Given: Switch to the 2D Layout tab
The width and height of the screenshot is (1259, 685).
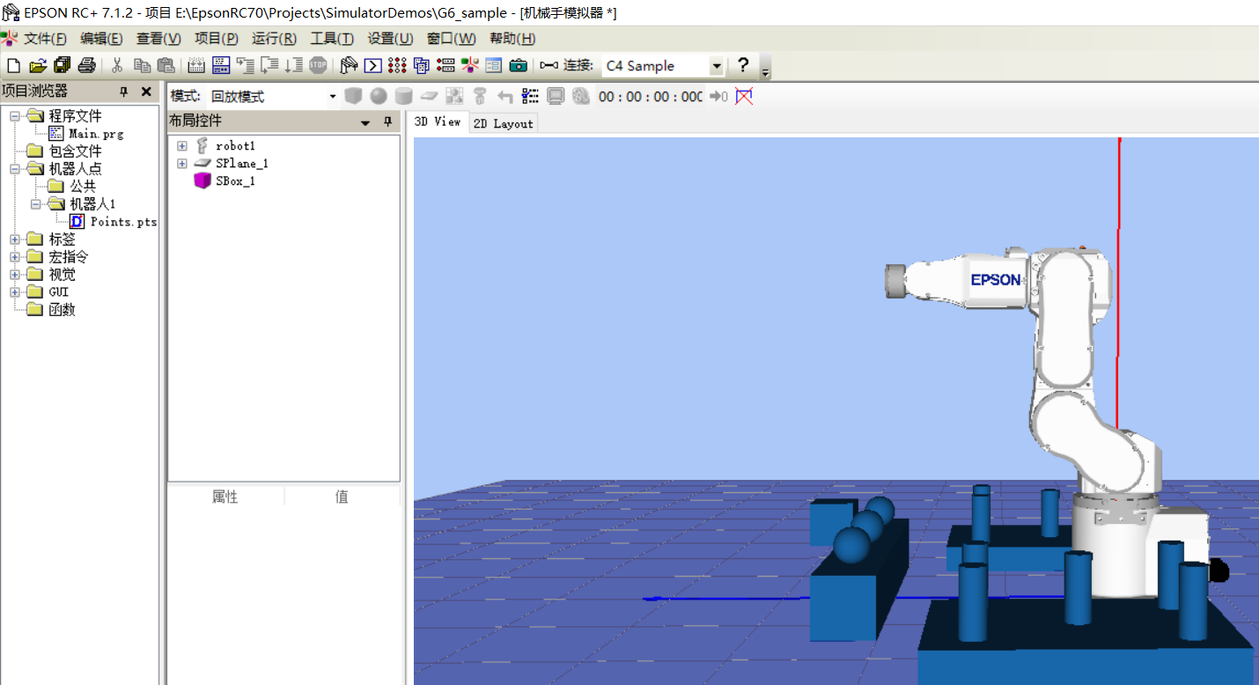Looking at the screenshot, I should (503, 123).
